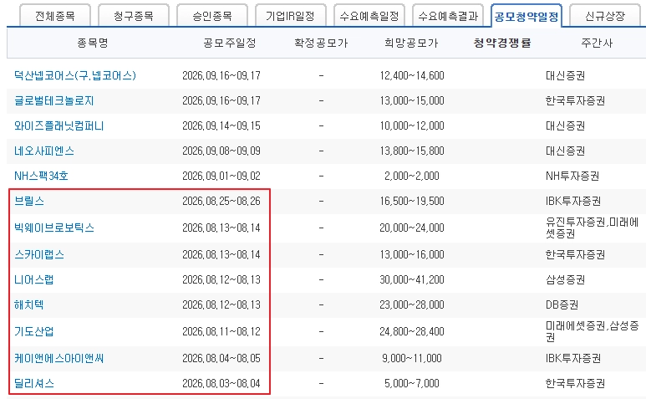Click 미래에셋증권,삼성증권 underwriter in 기도산업 row
This screenshot has width=646, height=399.
tap(592, 332)
